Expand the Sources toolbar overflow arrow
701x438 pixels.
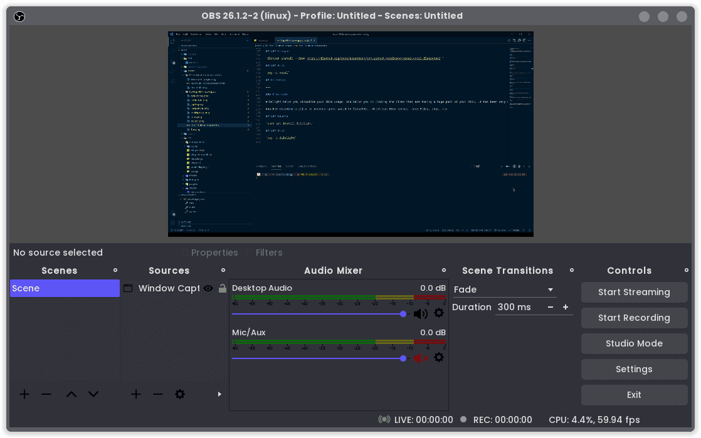(x=219, y=394)
